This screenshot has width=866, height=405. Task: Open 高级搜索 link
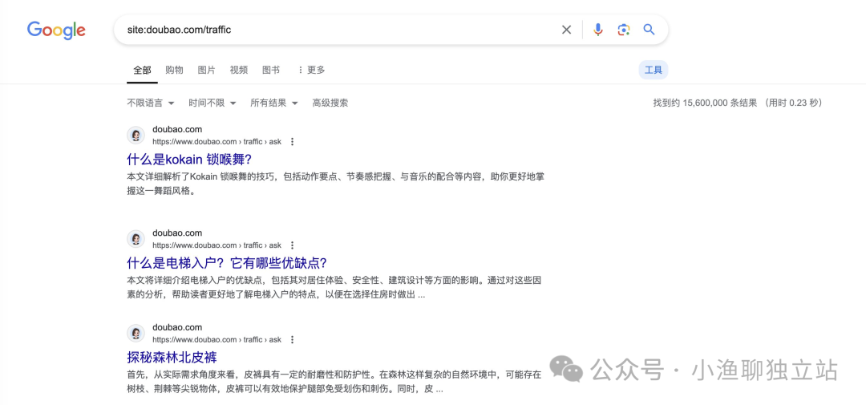[x=330, y=103]
